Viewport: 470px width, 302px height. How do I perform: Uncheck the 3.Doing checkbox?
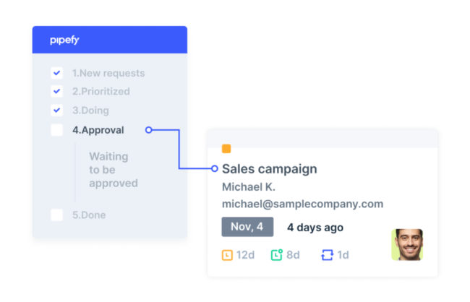coord(56,111)
